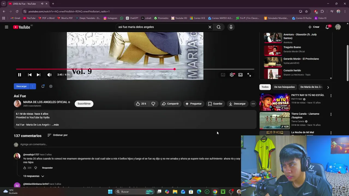Start voice search with microphone
Image resolution: width=349 pixels, height=196 pixels.
pos(231,27)
